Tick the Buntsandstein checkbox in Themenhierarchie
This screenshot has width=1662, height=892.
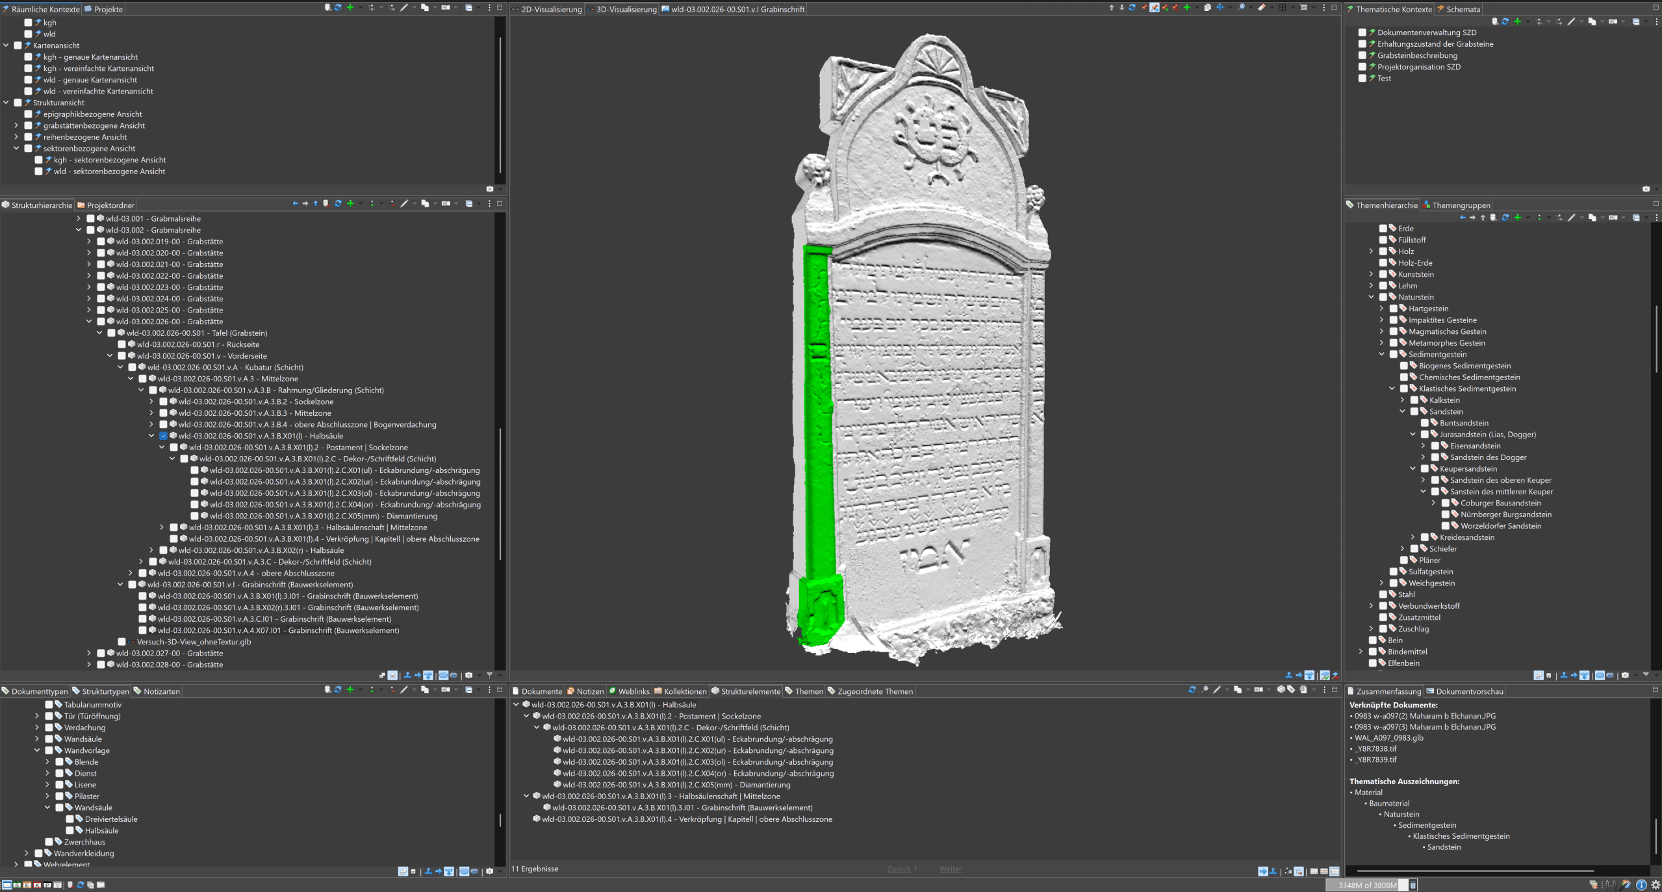pos(1424,423)
